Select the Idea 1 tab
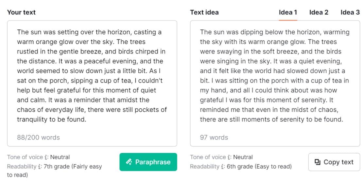The width and height of the screenshot is (364, 183). tap(288, 12)
